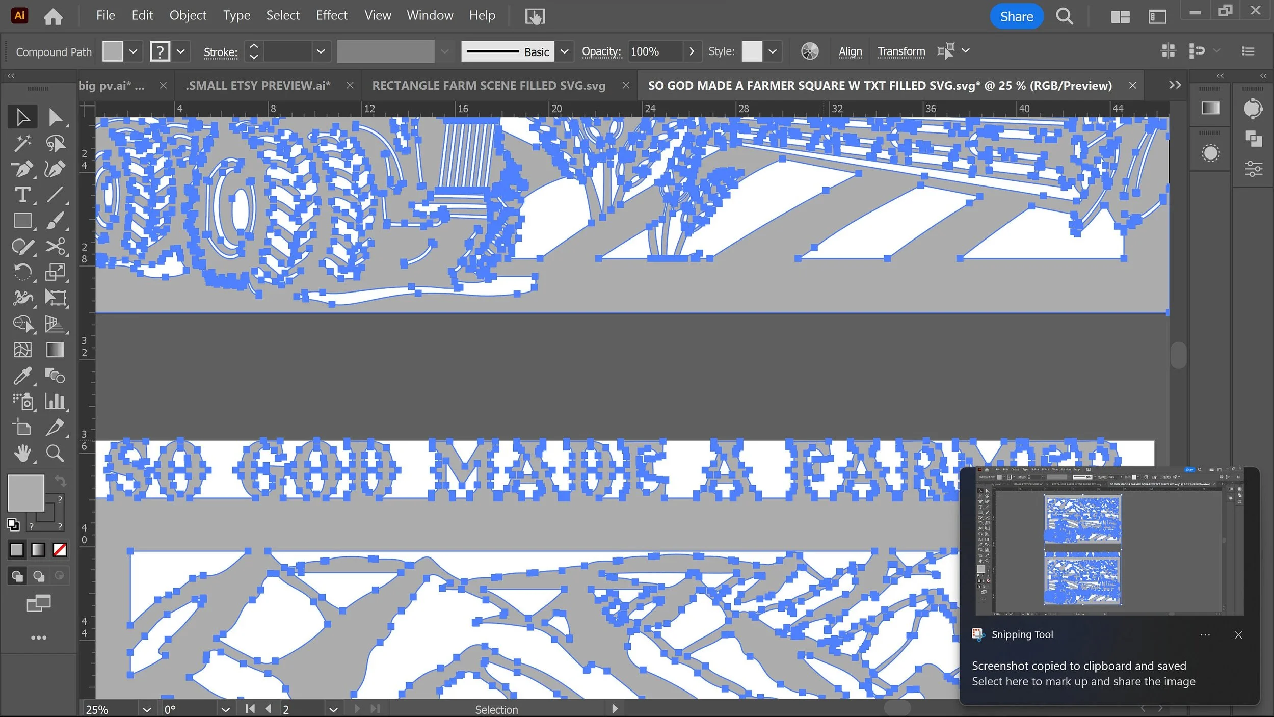Image resolution: width=1274 pixels, height=717 pixels.
Task: Select the Rectangle tool
Action: 22,221
